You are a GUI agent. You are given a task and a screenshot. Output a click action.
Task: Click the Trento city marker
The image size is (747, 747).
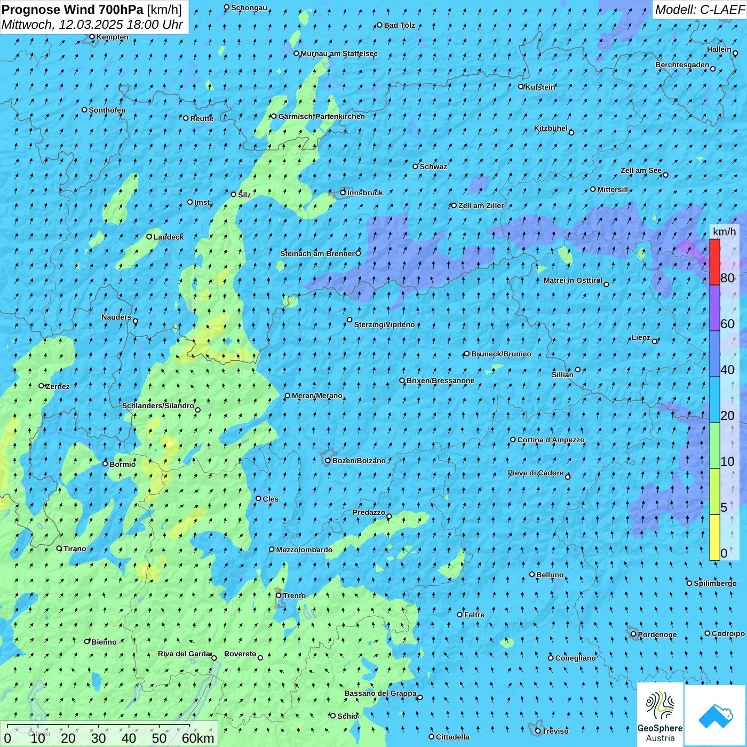click(279, 595)
